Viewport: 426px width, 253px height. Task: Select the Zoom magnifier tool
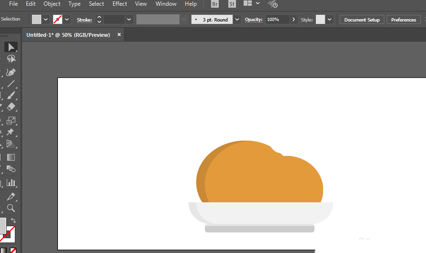click(11, 208)
